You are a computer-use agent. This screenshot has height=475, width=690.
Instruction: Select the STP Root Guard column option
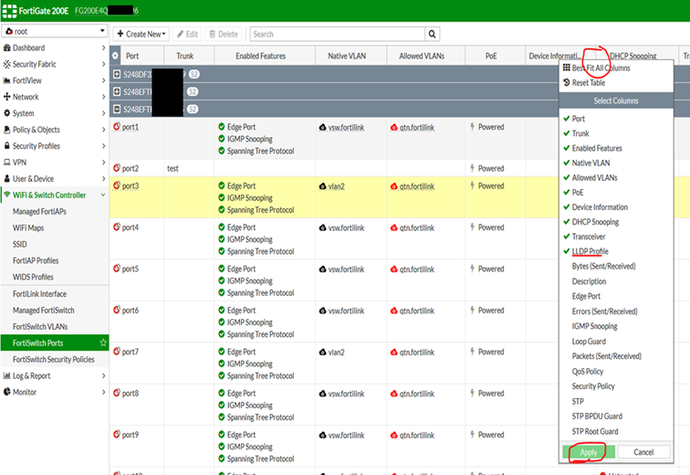point(595,431)
